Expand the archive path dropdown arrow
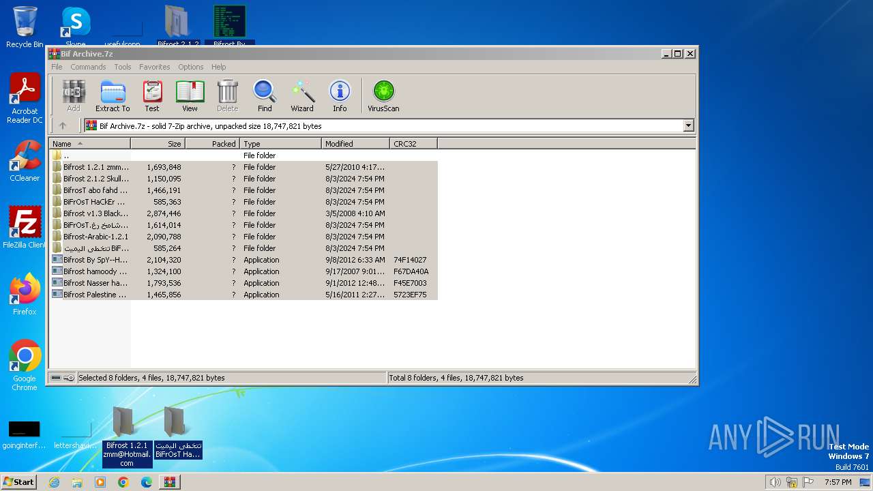The image size is (873, 491). coord(688,125)
